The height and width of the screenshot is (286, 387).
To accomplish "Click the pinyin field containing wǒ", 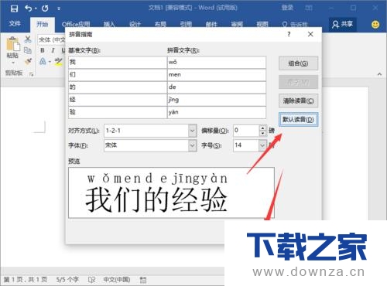I will click(217, 63).
